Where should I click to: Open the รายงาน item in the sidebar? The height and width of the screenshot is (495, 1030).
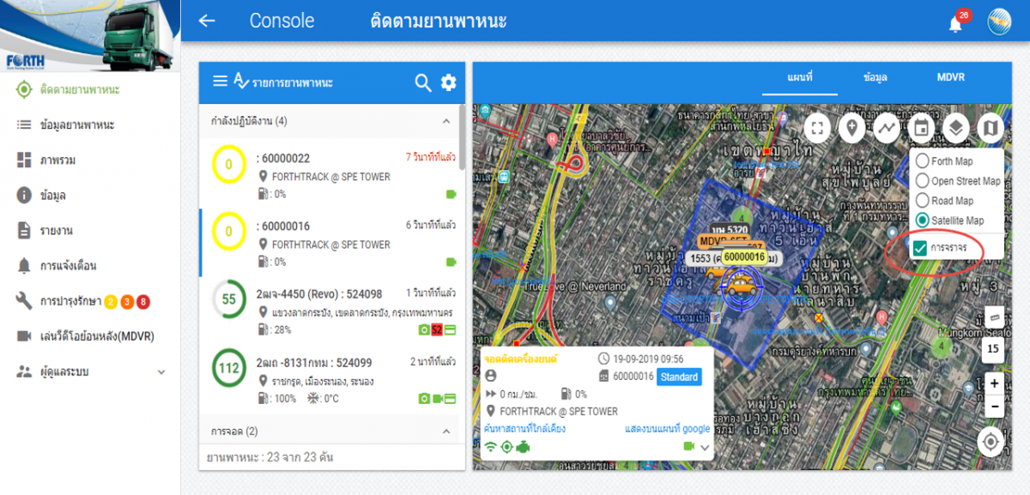point(54,230)
